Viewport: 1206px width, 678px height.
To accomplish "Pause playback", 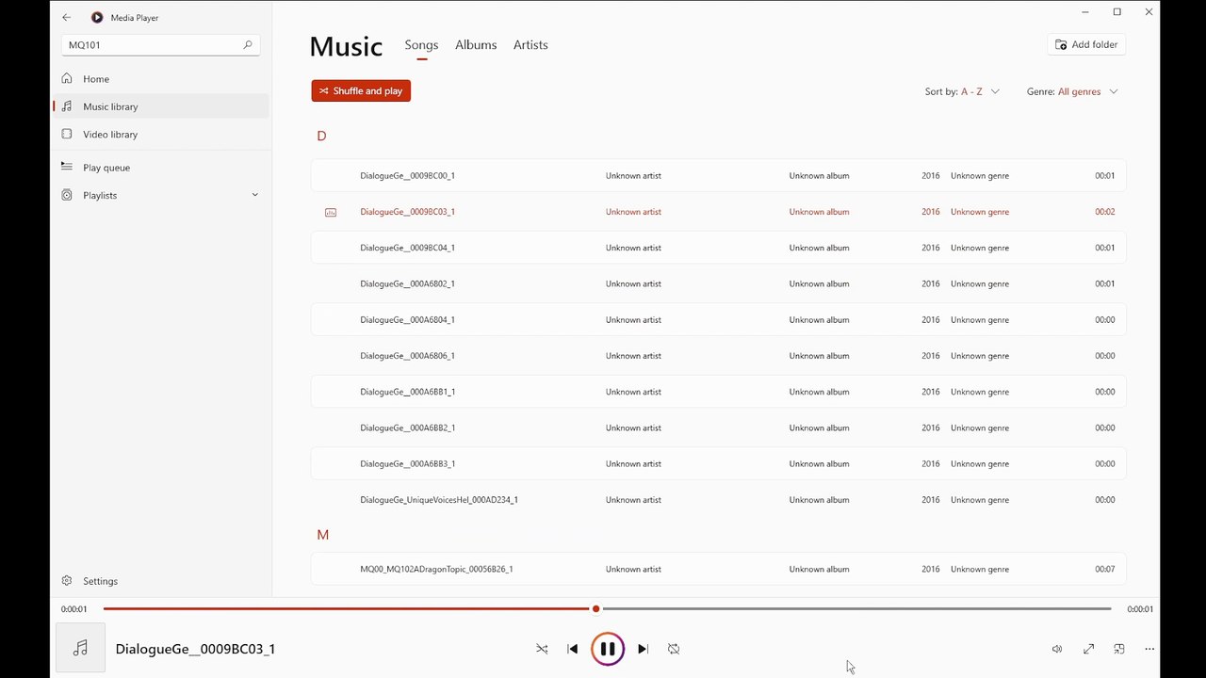I will pyautogui.click(x=608, y=649).
